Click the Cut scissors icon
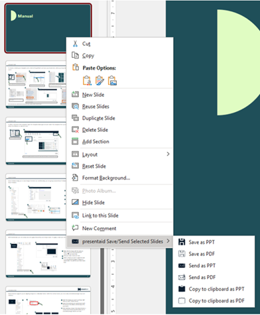This screenshot has width=260, height=315. 75,44
